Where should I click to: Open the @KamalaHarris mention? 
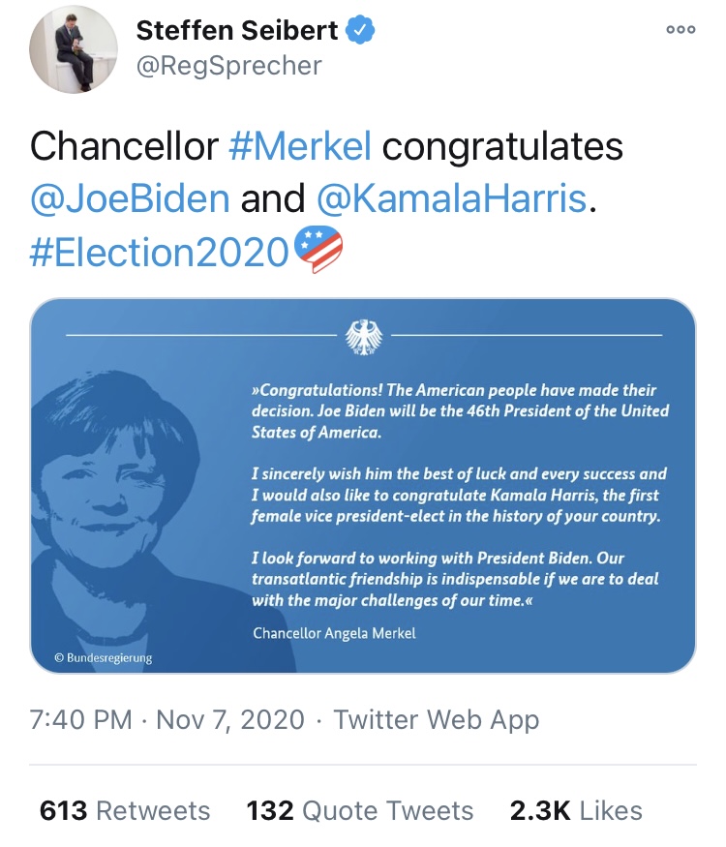click(x=452, y=198)
